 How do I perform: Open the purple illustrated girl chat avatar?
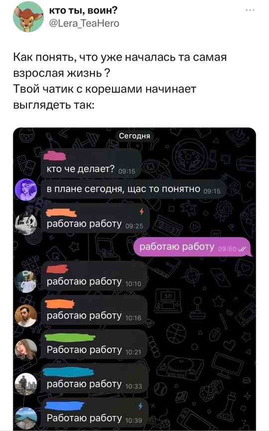pyautogui.click(x=26, y=189)
